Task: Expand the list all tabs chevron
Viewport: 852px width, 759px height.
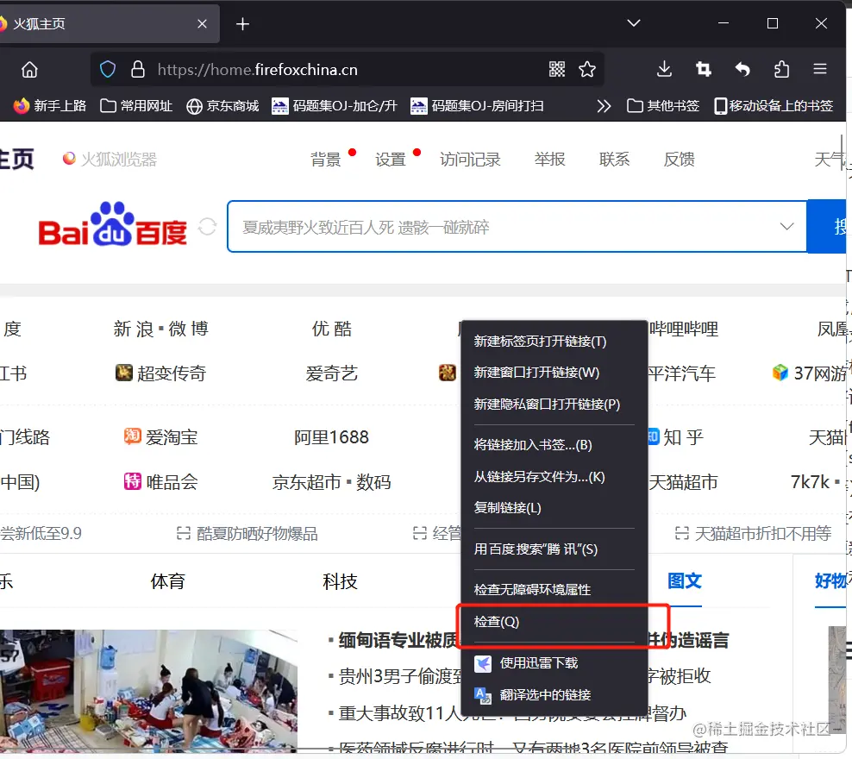Action: (634, 23)
